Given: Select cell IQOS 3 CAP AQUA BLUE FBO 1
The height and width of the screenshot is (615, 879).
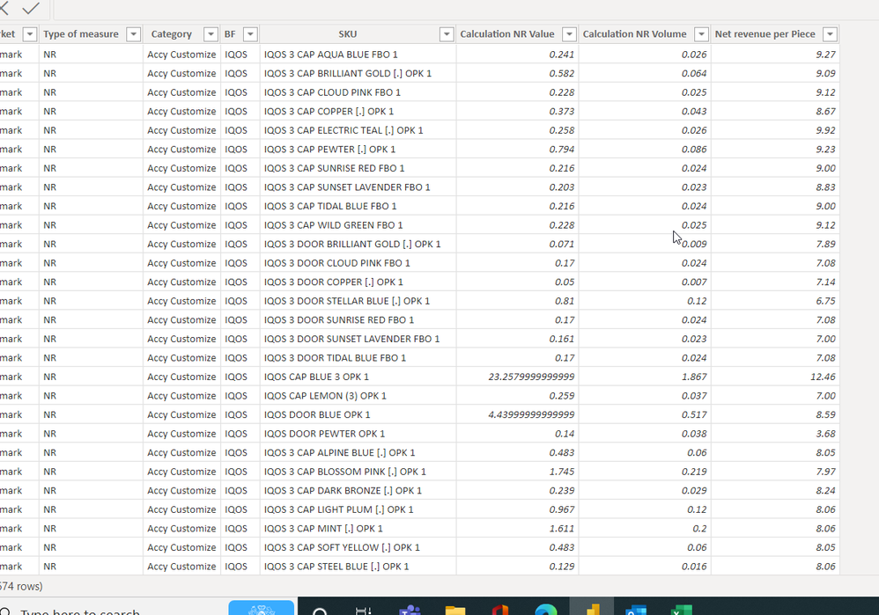Looking at the screenshot, I should (358, 55).
